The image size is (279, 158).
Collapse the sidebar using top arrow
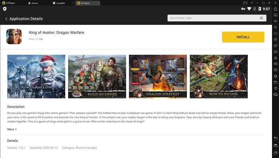pos(276,3)
